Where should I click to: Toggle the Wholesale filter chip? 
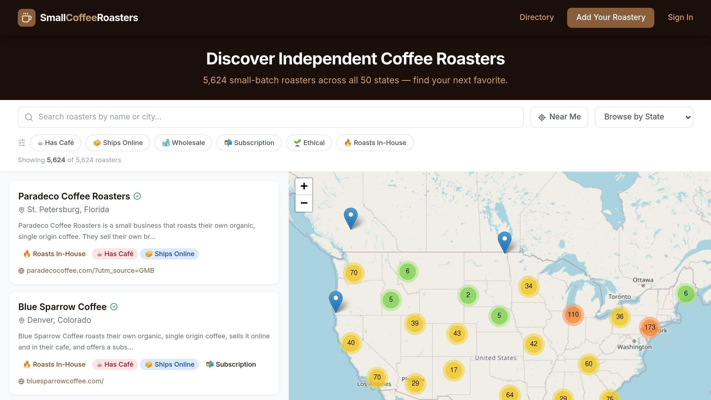click(x=183, y=143)
